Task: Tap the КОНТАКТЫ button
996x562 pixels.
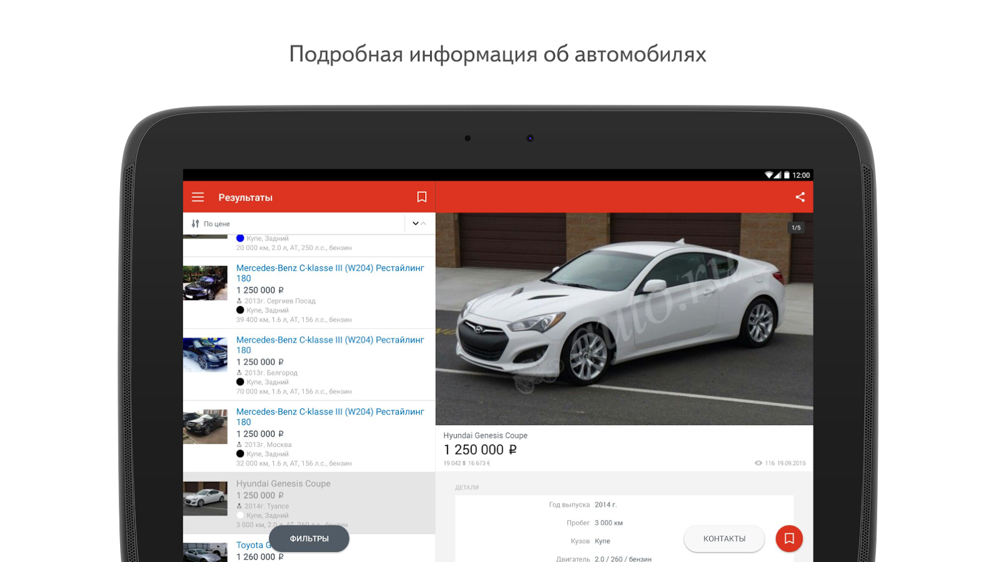Action: click(x=724, y=538)
